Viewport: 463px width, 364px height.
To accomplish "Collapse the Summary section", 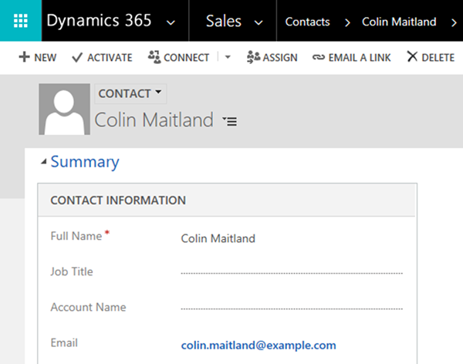I will (44, 162).
